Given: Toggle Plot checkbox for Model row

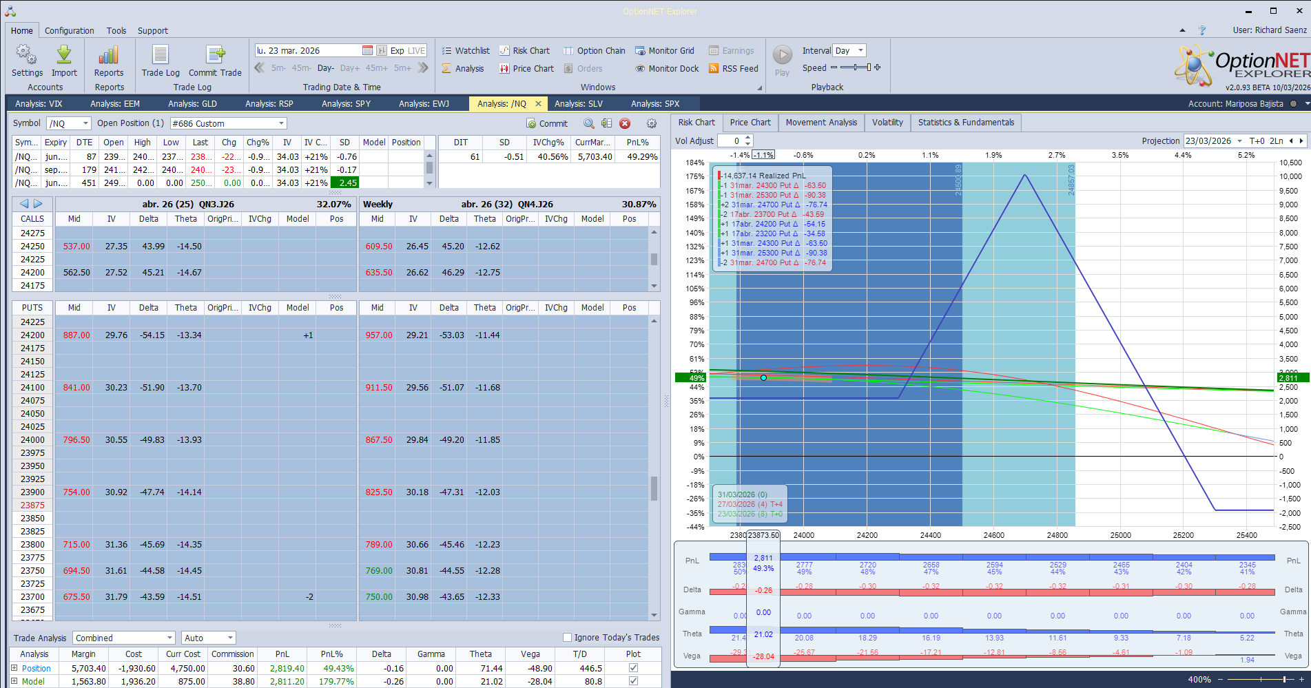Looking at the screenshot, I should (633, 680).
